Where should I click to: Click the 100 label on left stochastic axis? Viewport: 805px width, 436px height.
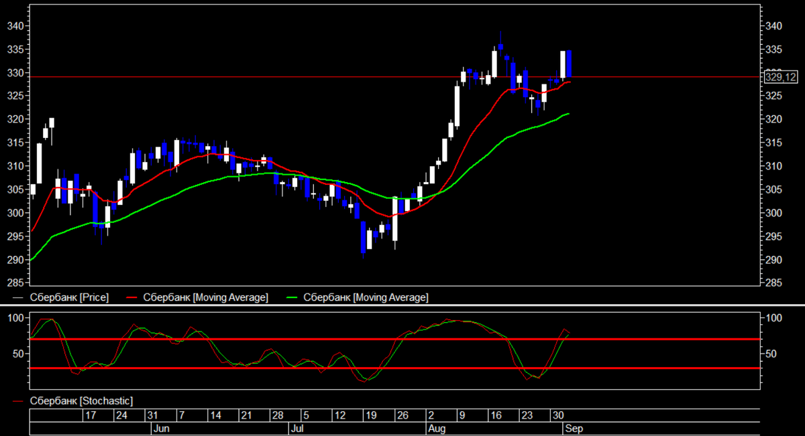click(x=15, y=318)
